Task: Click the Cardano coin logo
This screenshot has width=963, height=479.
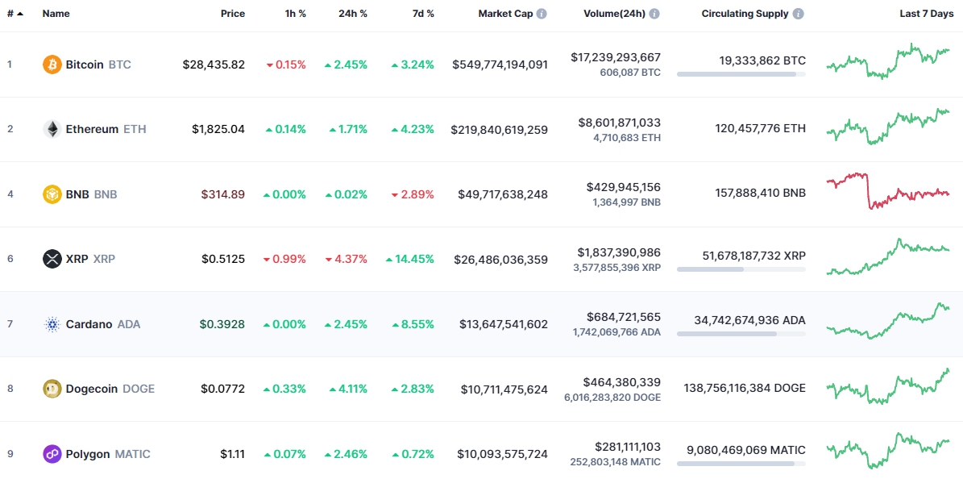Action: coord(52,324)
